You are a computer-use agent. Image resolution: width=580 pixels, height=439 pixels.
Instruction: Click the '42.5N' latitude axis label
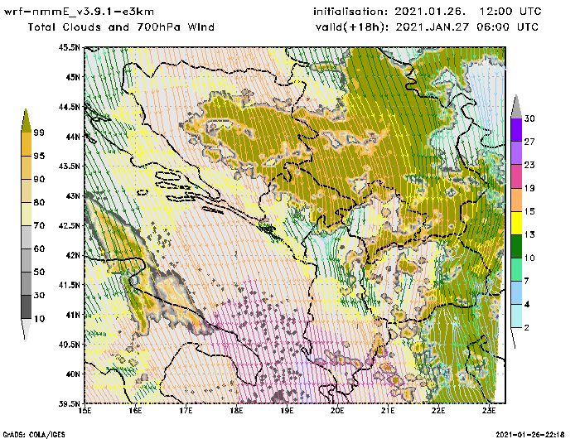(x=69, y=225)
